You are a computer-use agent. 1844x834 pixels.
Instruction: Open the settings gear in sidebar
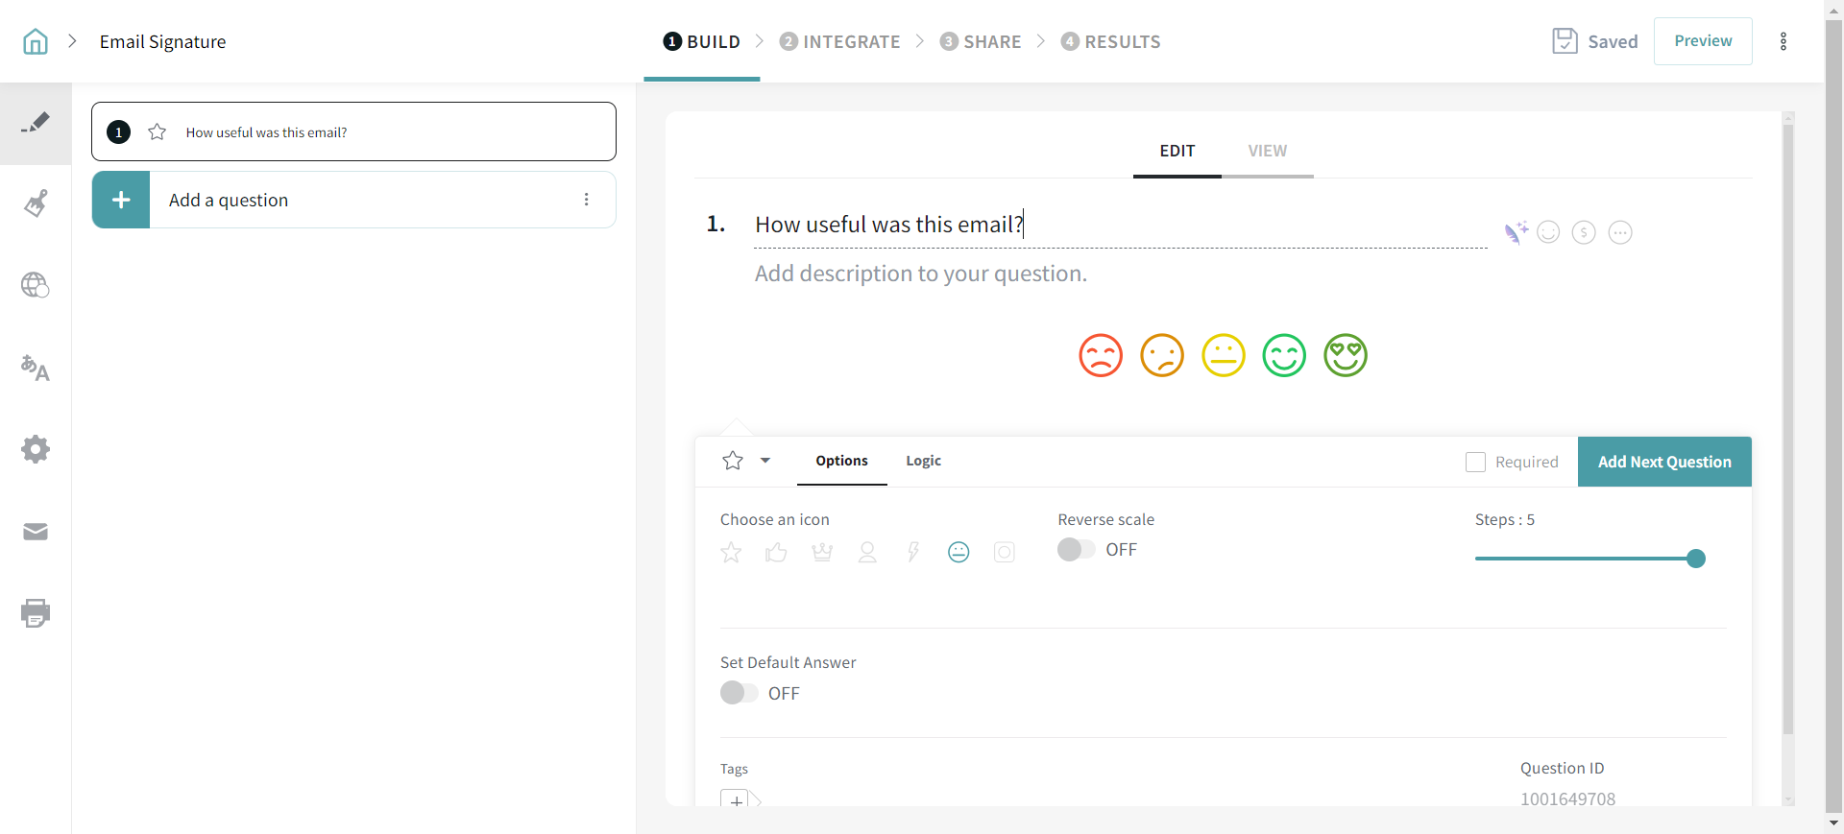(36, 449)
